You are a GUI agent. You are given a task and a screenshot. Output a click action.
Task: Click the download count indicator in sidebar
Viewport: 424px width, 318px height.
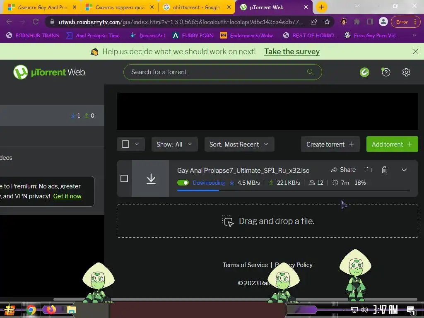[x=75, y=116]
